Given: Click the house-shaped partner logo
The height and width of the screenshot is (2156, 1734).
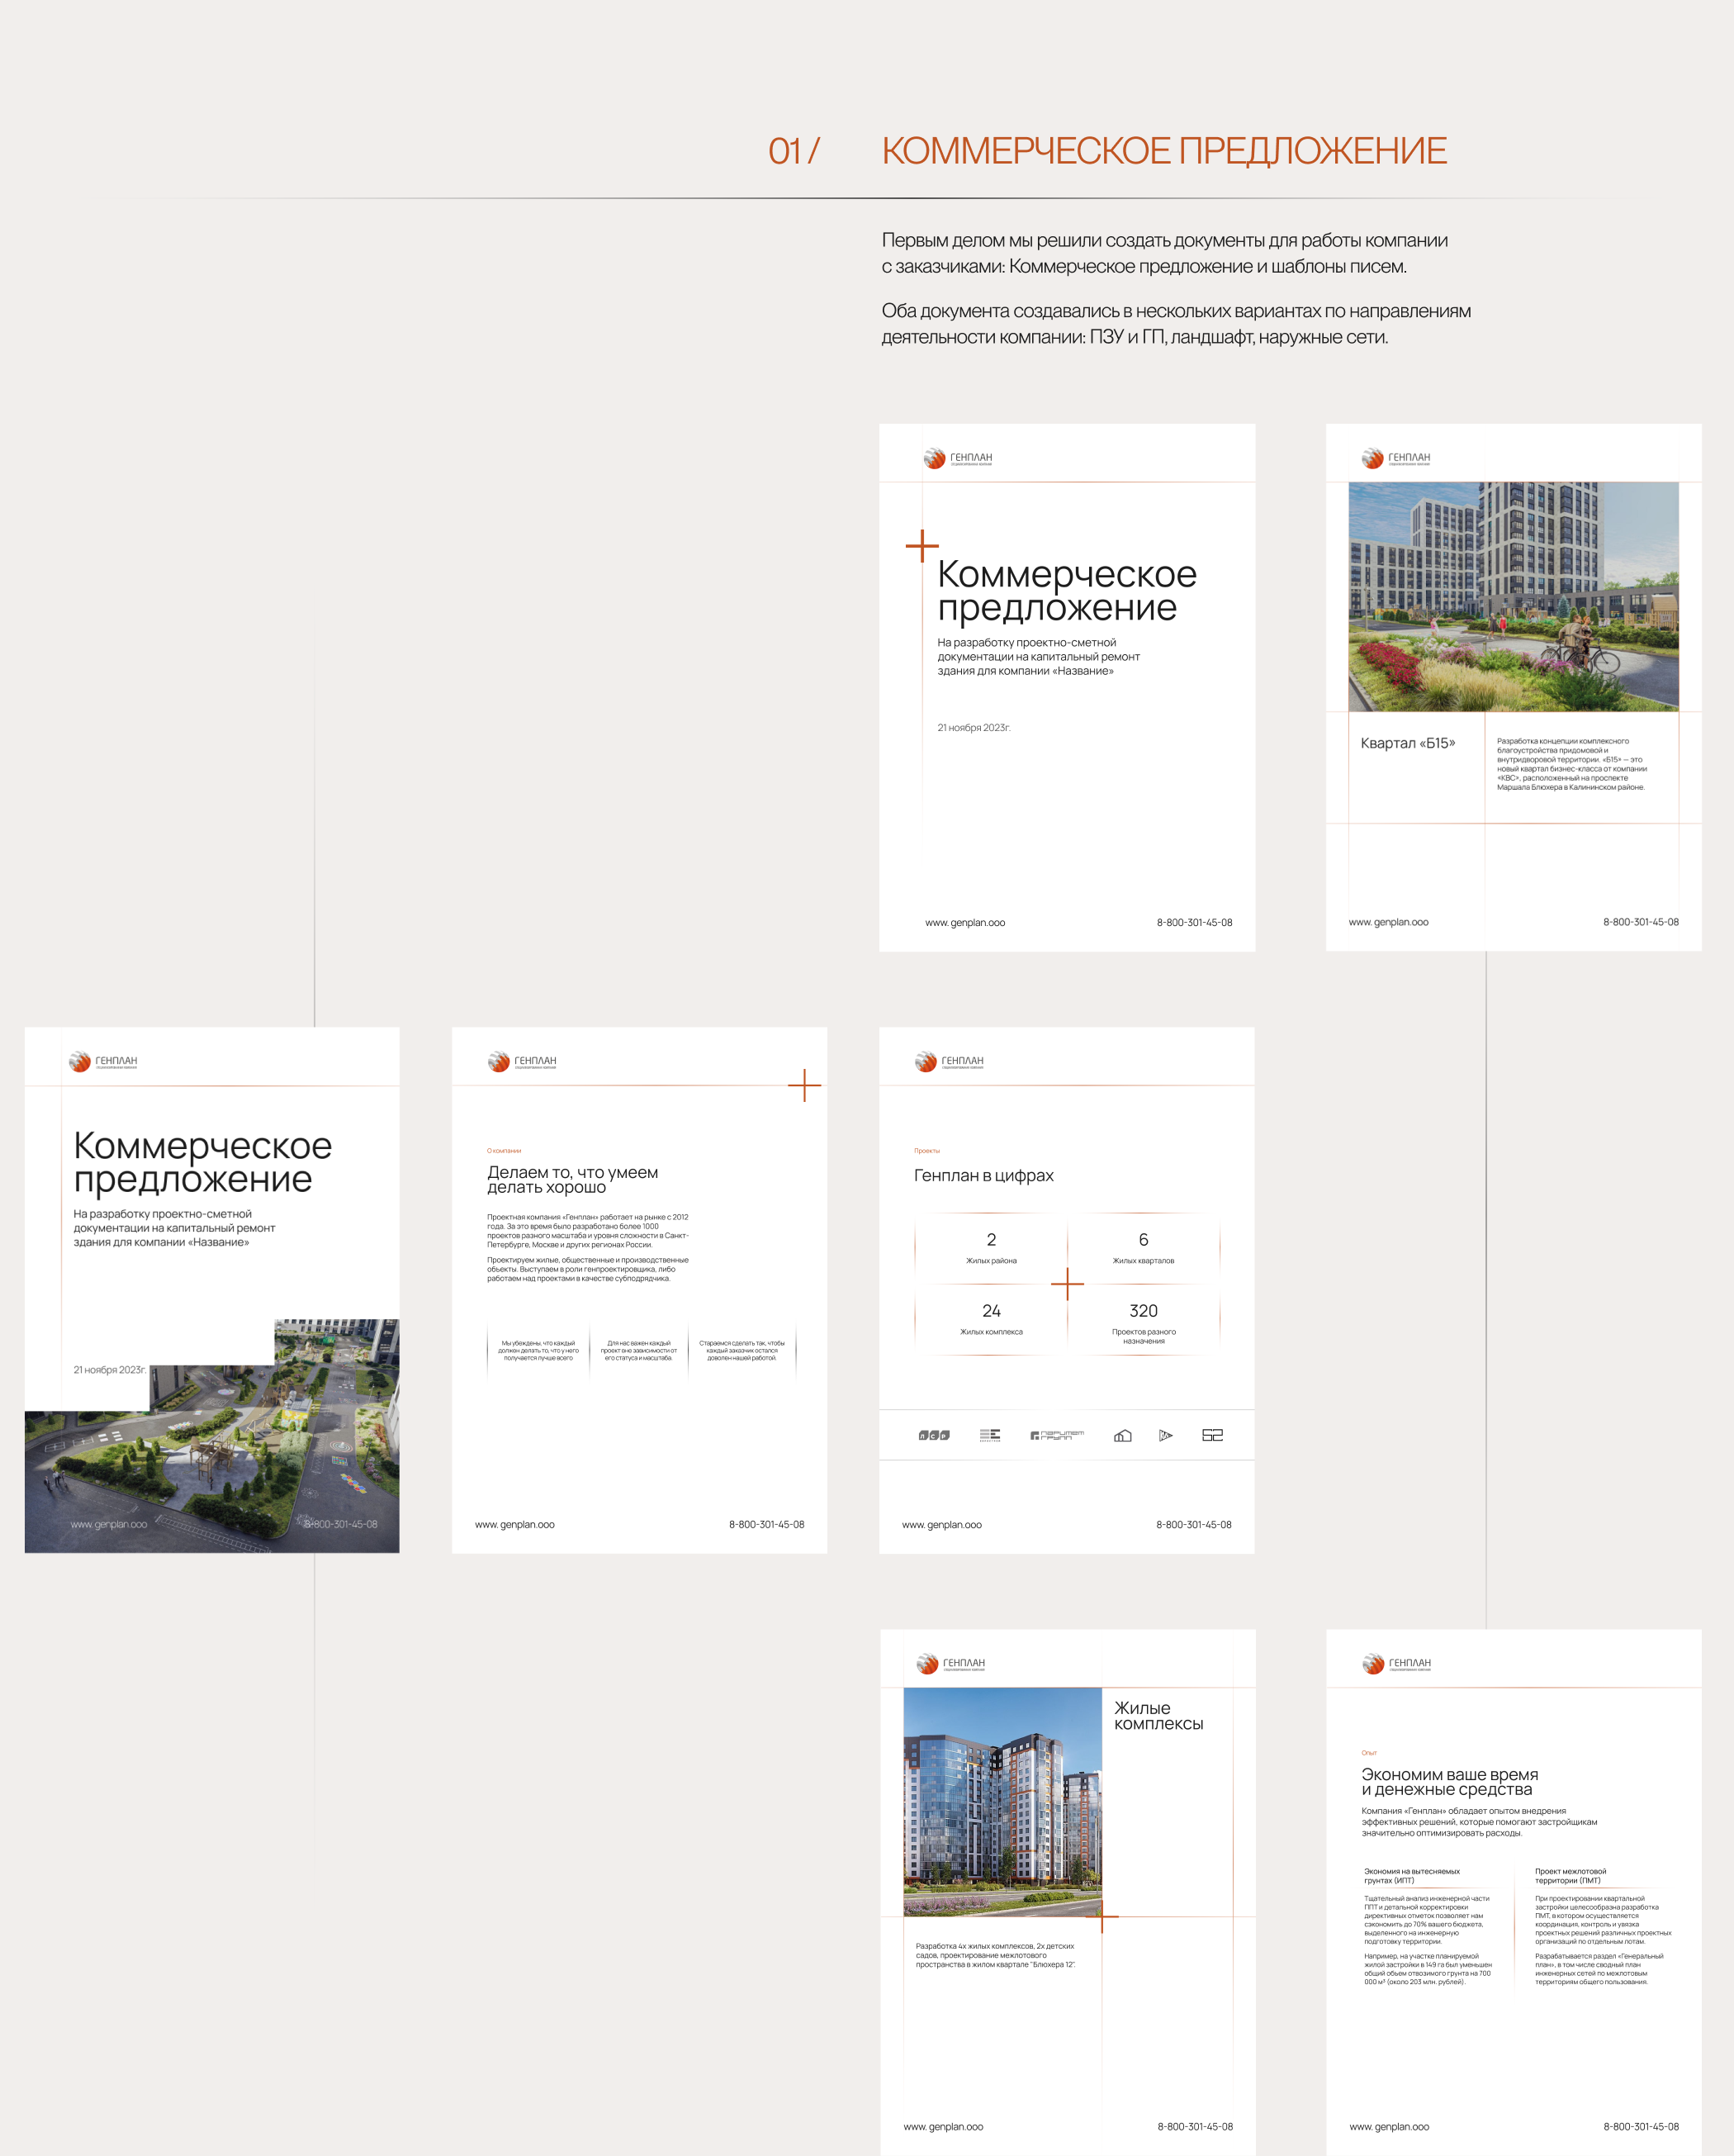Looking at the screenshot, I should pos(1122,1435).
